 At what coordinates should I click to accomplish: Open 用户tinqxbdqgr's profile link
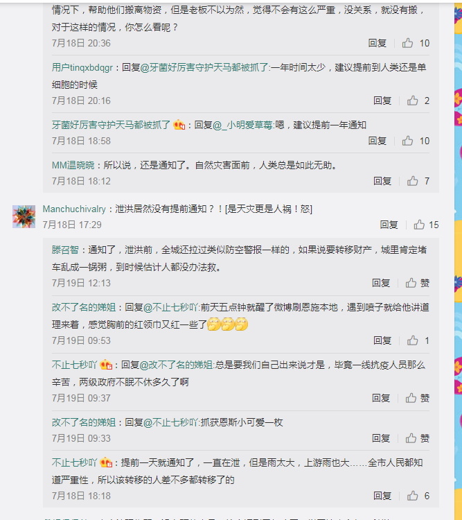pos(82,68)
